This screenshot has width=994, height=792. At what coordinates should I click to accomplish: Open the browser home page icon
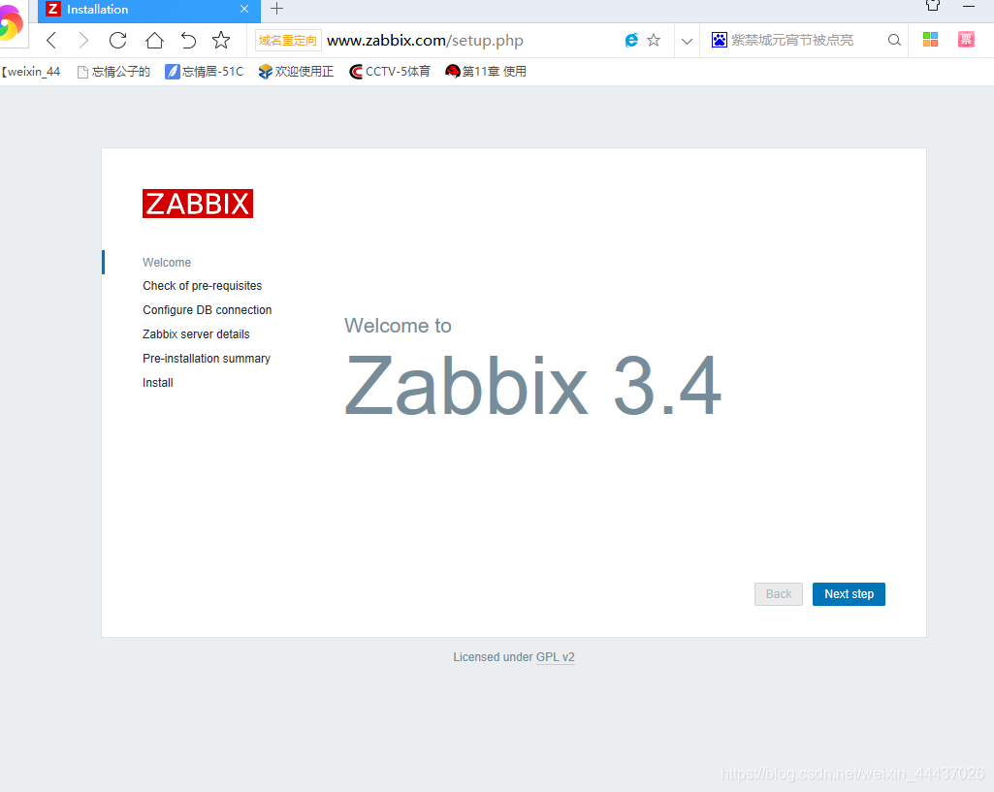154,41
